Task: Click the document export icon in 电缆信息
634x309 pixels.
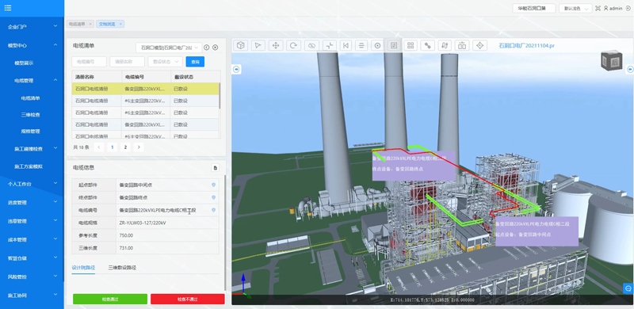Action: pyautogui.click(x=216, y=167)
